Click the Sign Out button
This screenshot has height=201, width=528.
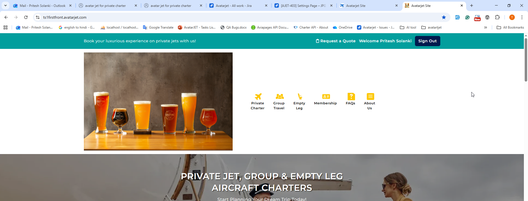(x=427, y=41)
